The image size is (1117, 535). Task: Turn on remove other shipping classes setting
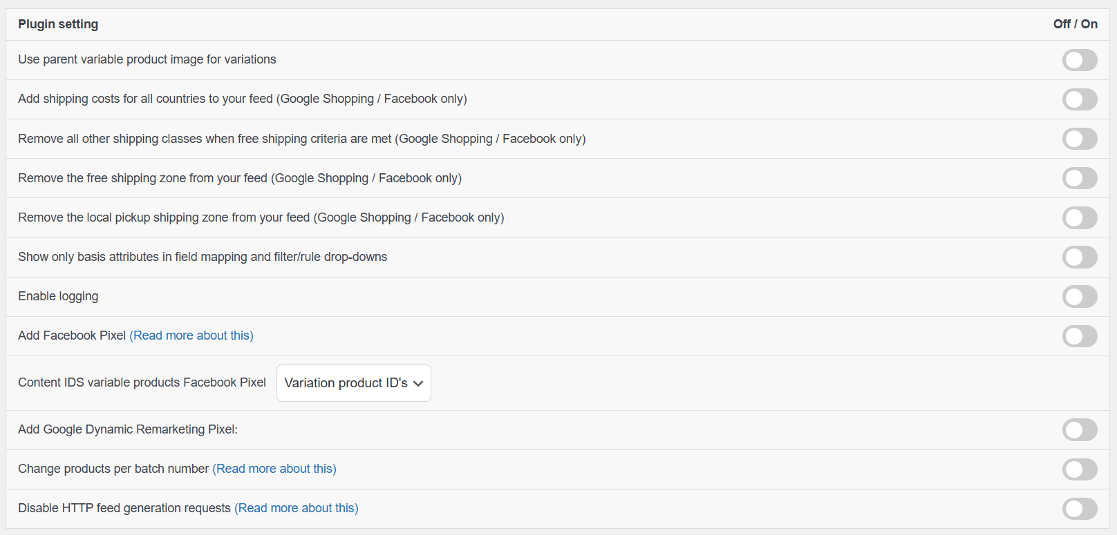[1079, 139]
